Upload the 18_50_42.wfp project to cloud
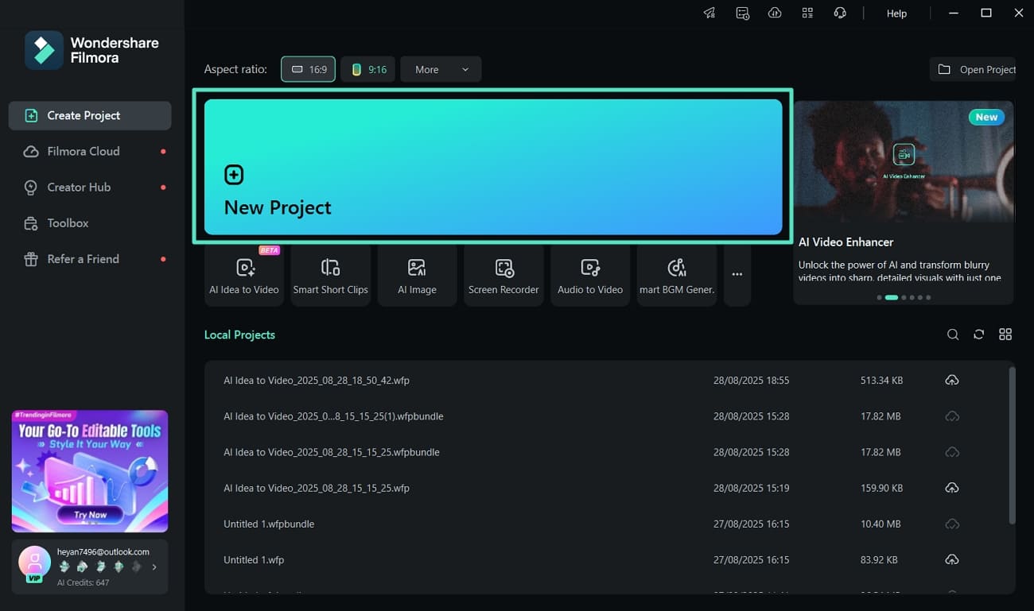Viewport: 1034px width, 611px height. 952,381
